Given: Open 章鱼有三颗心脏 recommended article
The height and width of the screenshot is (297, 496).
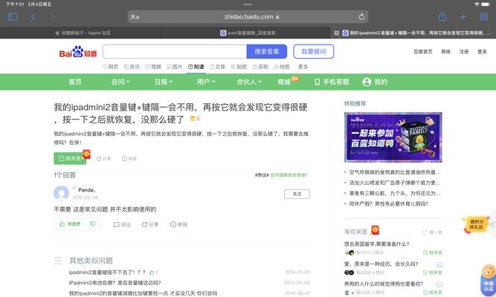Looking at the screenshot, I should pyautogui.click(x=394, y=193).
